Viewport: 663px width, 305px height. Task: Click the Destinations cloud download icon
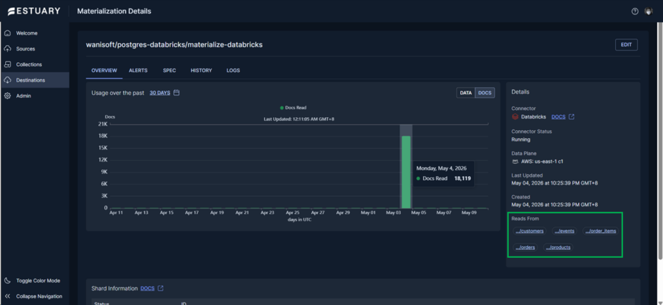[x=7, y=80]
